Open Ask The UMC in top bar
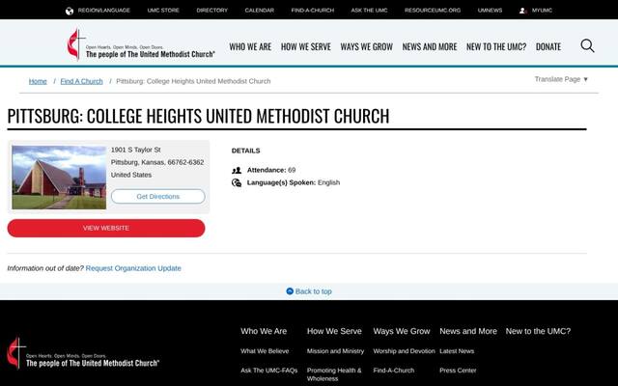This screenshot has height=386, width=618. point(369,11)
